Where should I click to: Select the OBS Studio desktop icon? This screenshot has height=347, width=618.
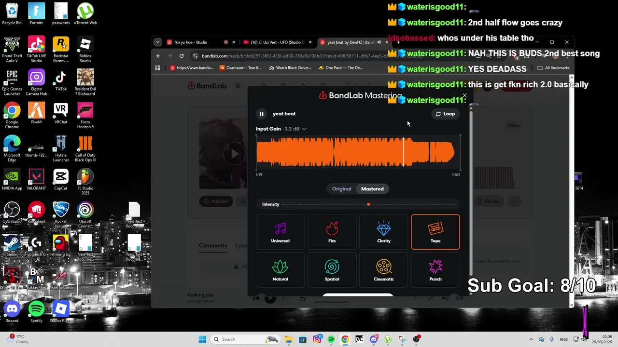tap(12, 213)
